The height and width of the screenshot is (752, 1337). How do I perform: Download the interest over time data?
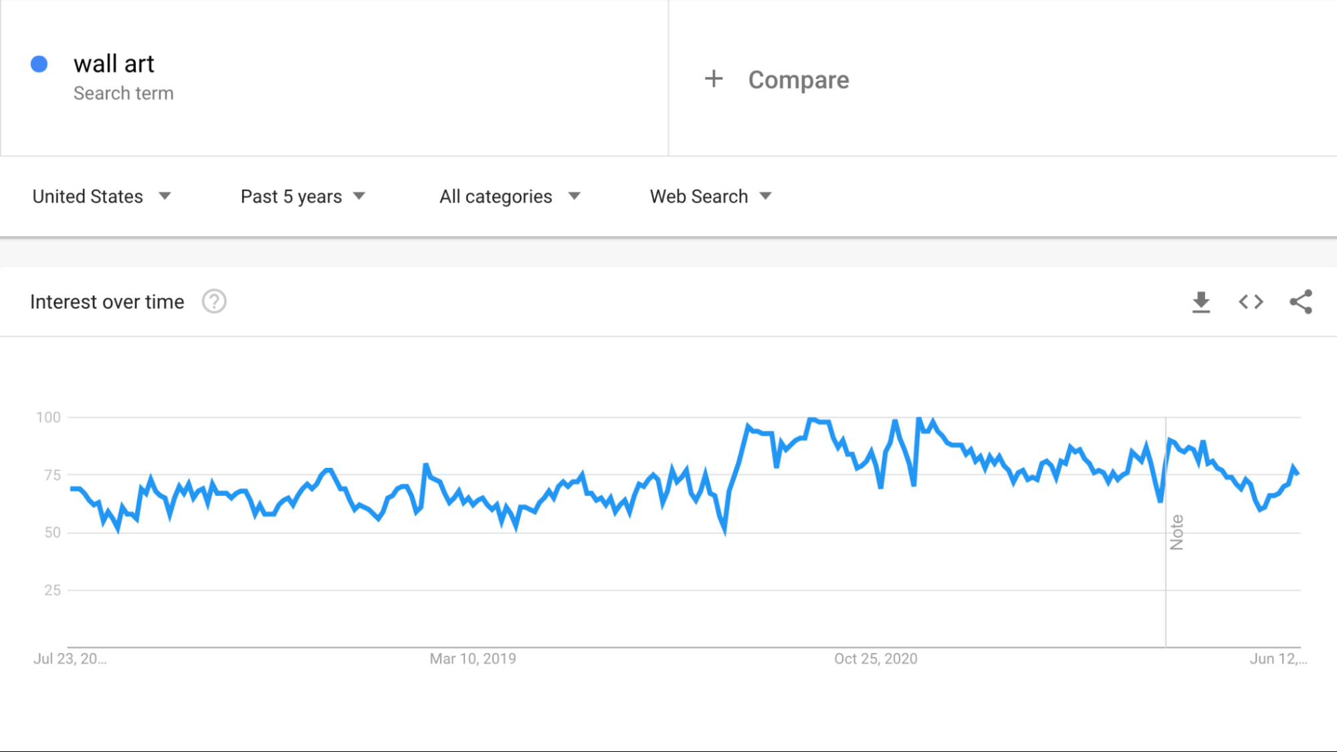(1201, 302)
